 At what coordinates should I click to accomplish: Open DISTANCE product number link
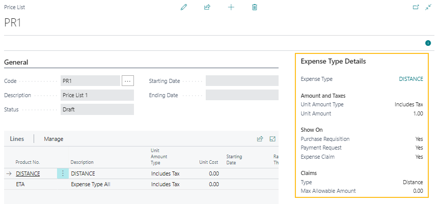click(28, 173)
